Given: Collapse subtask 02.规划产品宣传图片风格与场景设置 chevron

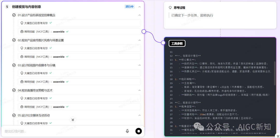Looking at the screenshot, I should 140,40.
